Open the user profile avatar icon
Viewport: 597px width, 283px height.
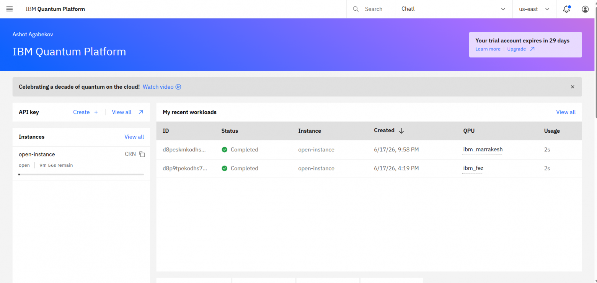pos(585,9)
